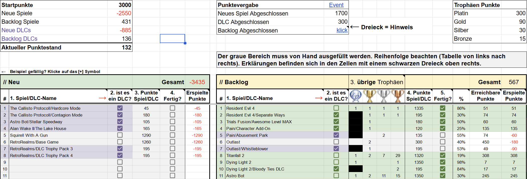Click the left arrow before Beispiel gefällig

click(x=4, y=72)
